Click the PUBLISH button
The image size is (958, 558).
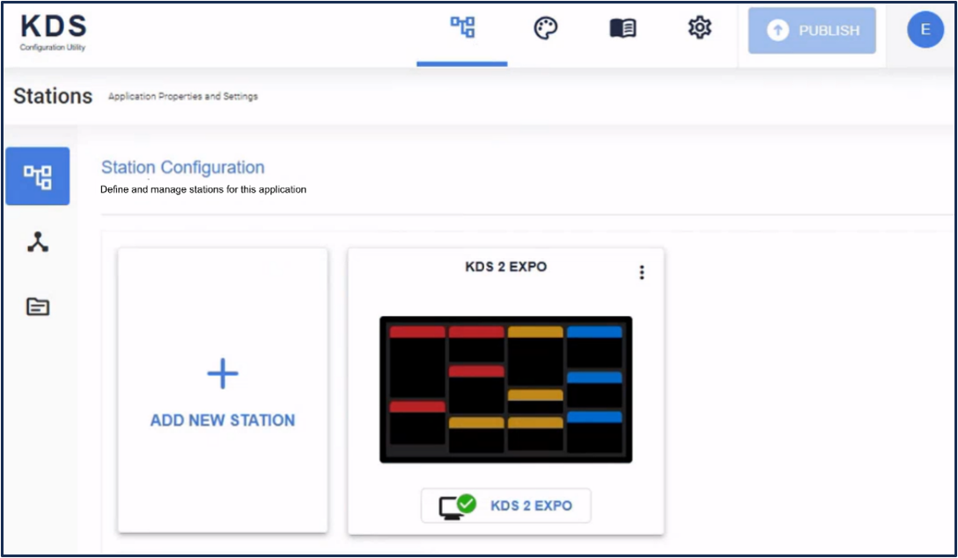click(812, 31)
